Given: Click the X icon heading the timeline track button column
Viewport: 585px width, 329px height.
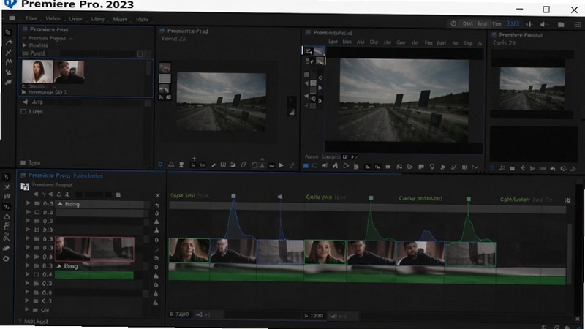Looking at the screenshot, I should (157, 195).
